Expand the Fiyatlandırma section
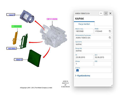This screenshot has width=120, height=97. pos(83,76)
